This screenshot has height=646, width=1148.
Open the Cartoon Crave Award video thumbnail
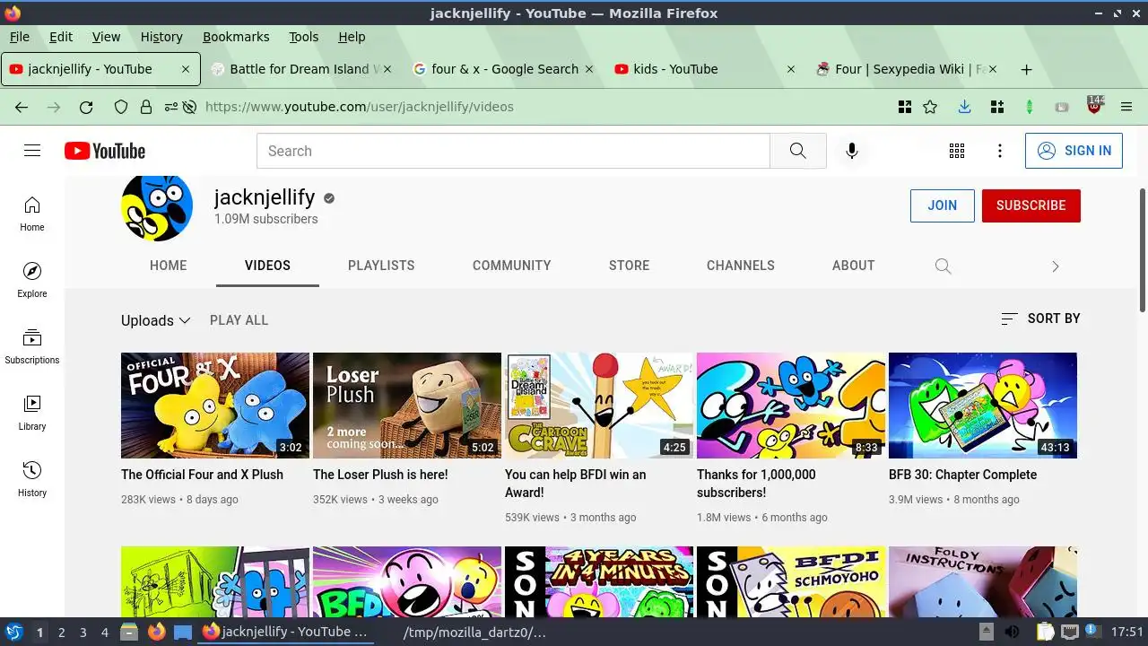pyautogui.click(x=599, y=406)
